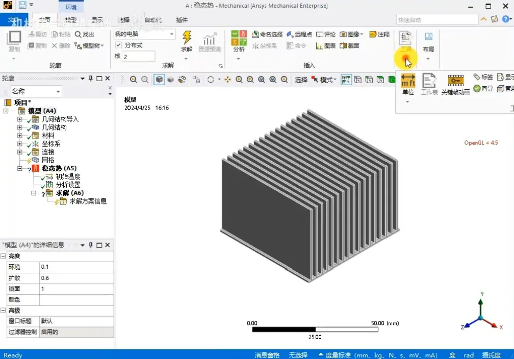Image resolution: width=514 pixels, height=359 pixels.
Task: Expand the 几何结构 tree node
Action: click(x=20, y=127)
